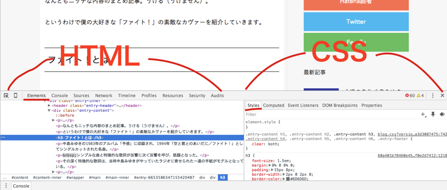The height and width of the screenshot is (190, 447).
Task: Select #main breadcrumb
Action: [94, 177]
